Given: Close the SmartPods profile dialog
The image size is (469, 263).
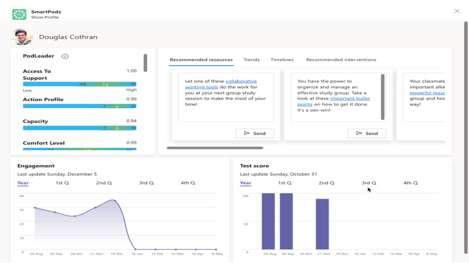Looking at the screenshot, I should pyautogui.click(x=457, y=11).
